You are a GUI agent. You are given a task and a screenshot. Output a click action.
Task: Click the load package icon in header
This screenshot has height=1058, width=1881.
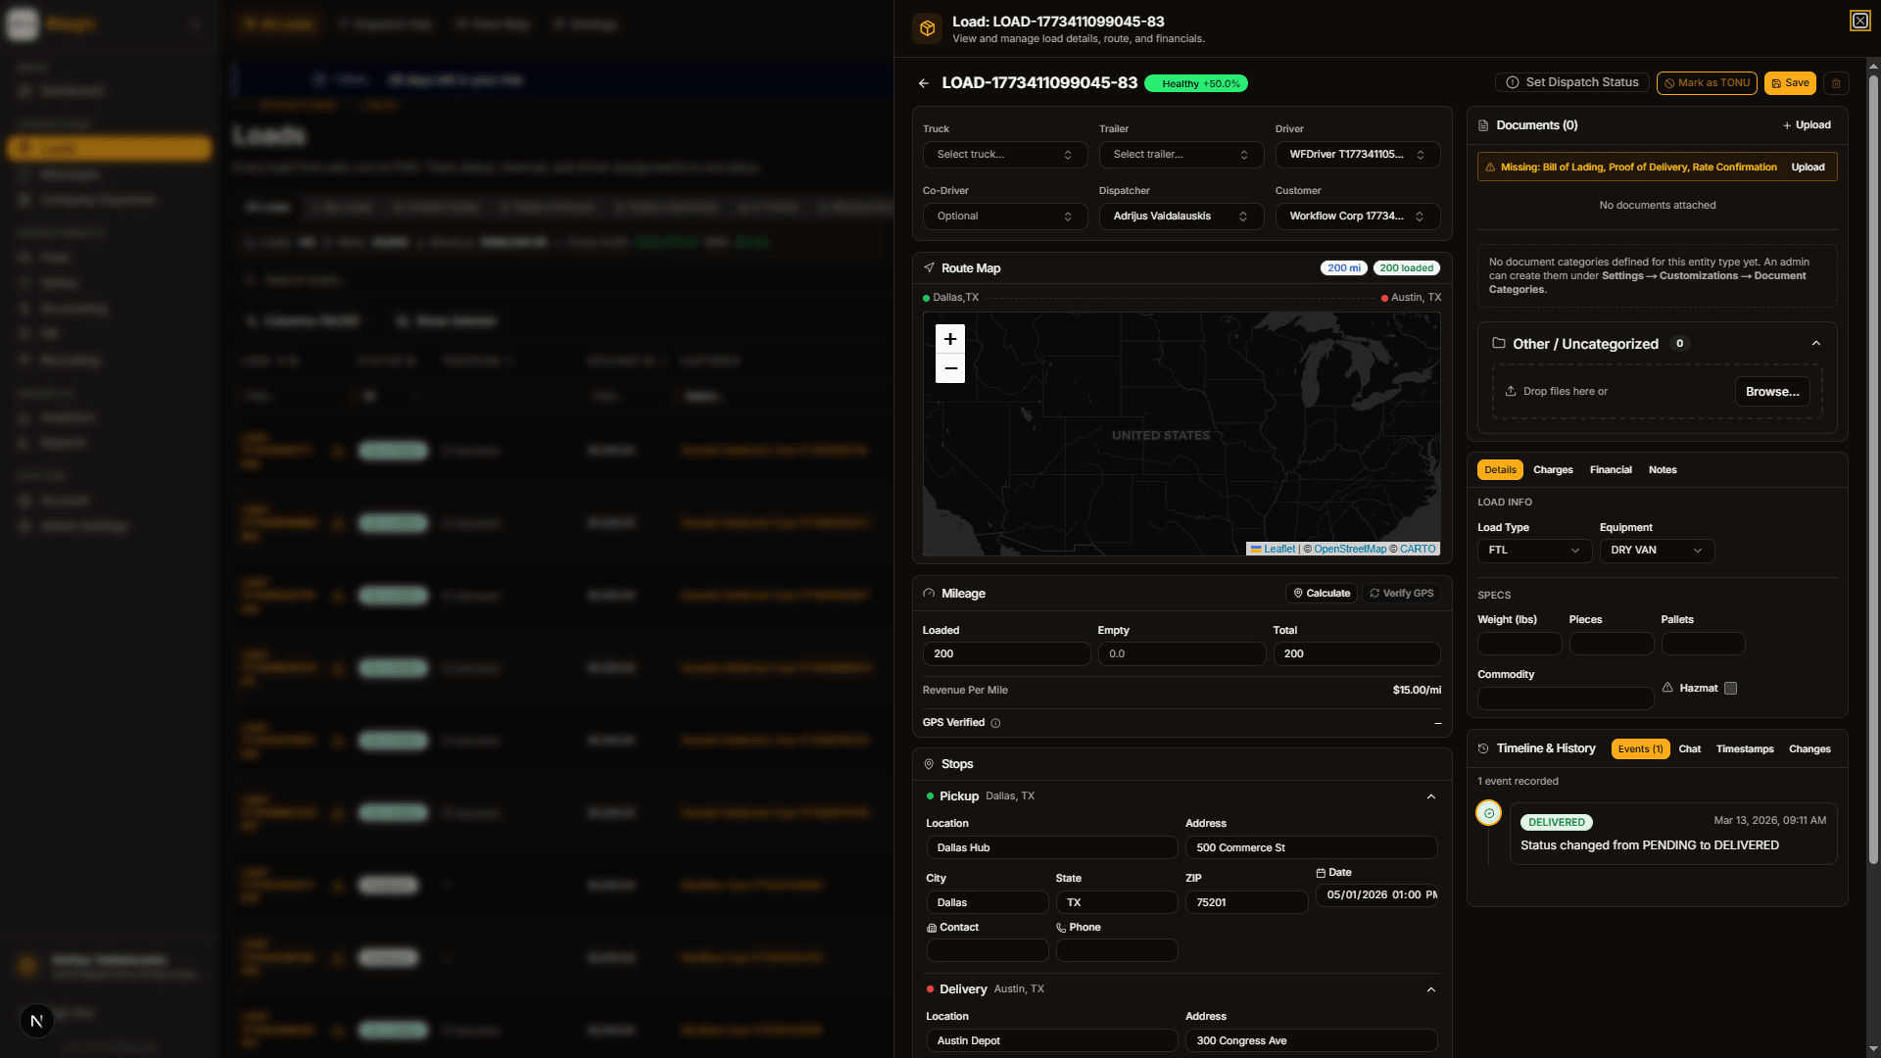[x=927, y=28]
